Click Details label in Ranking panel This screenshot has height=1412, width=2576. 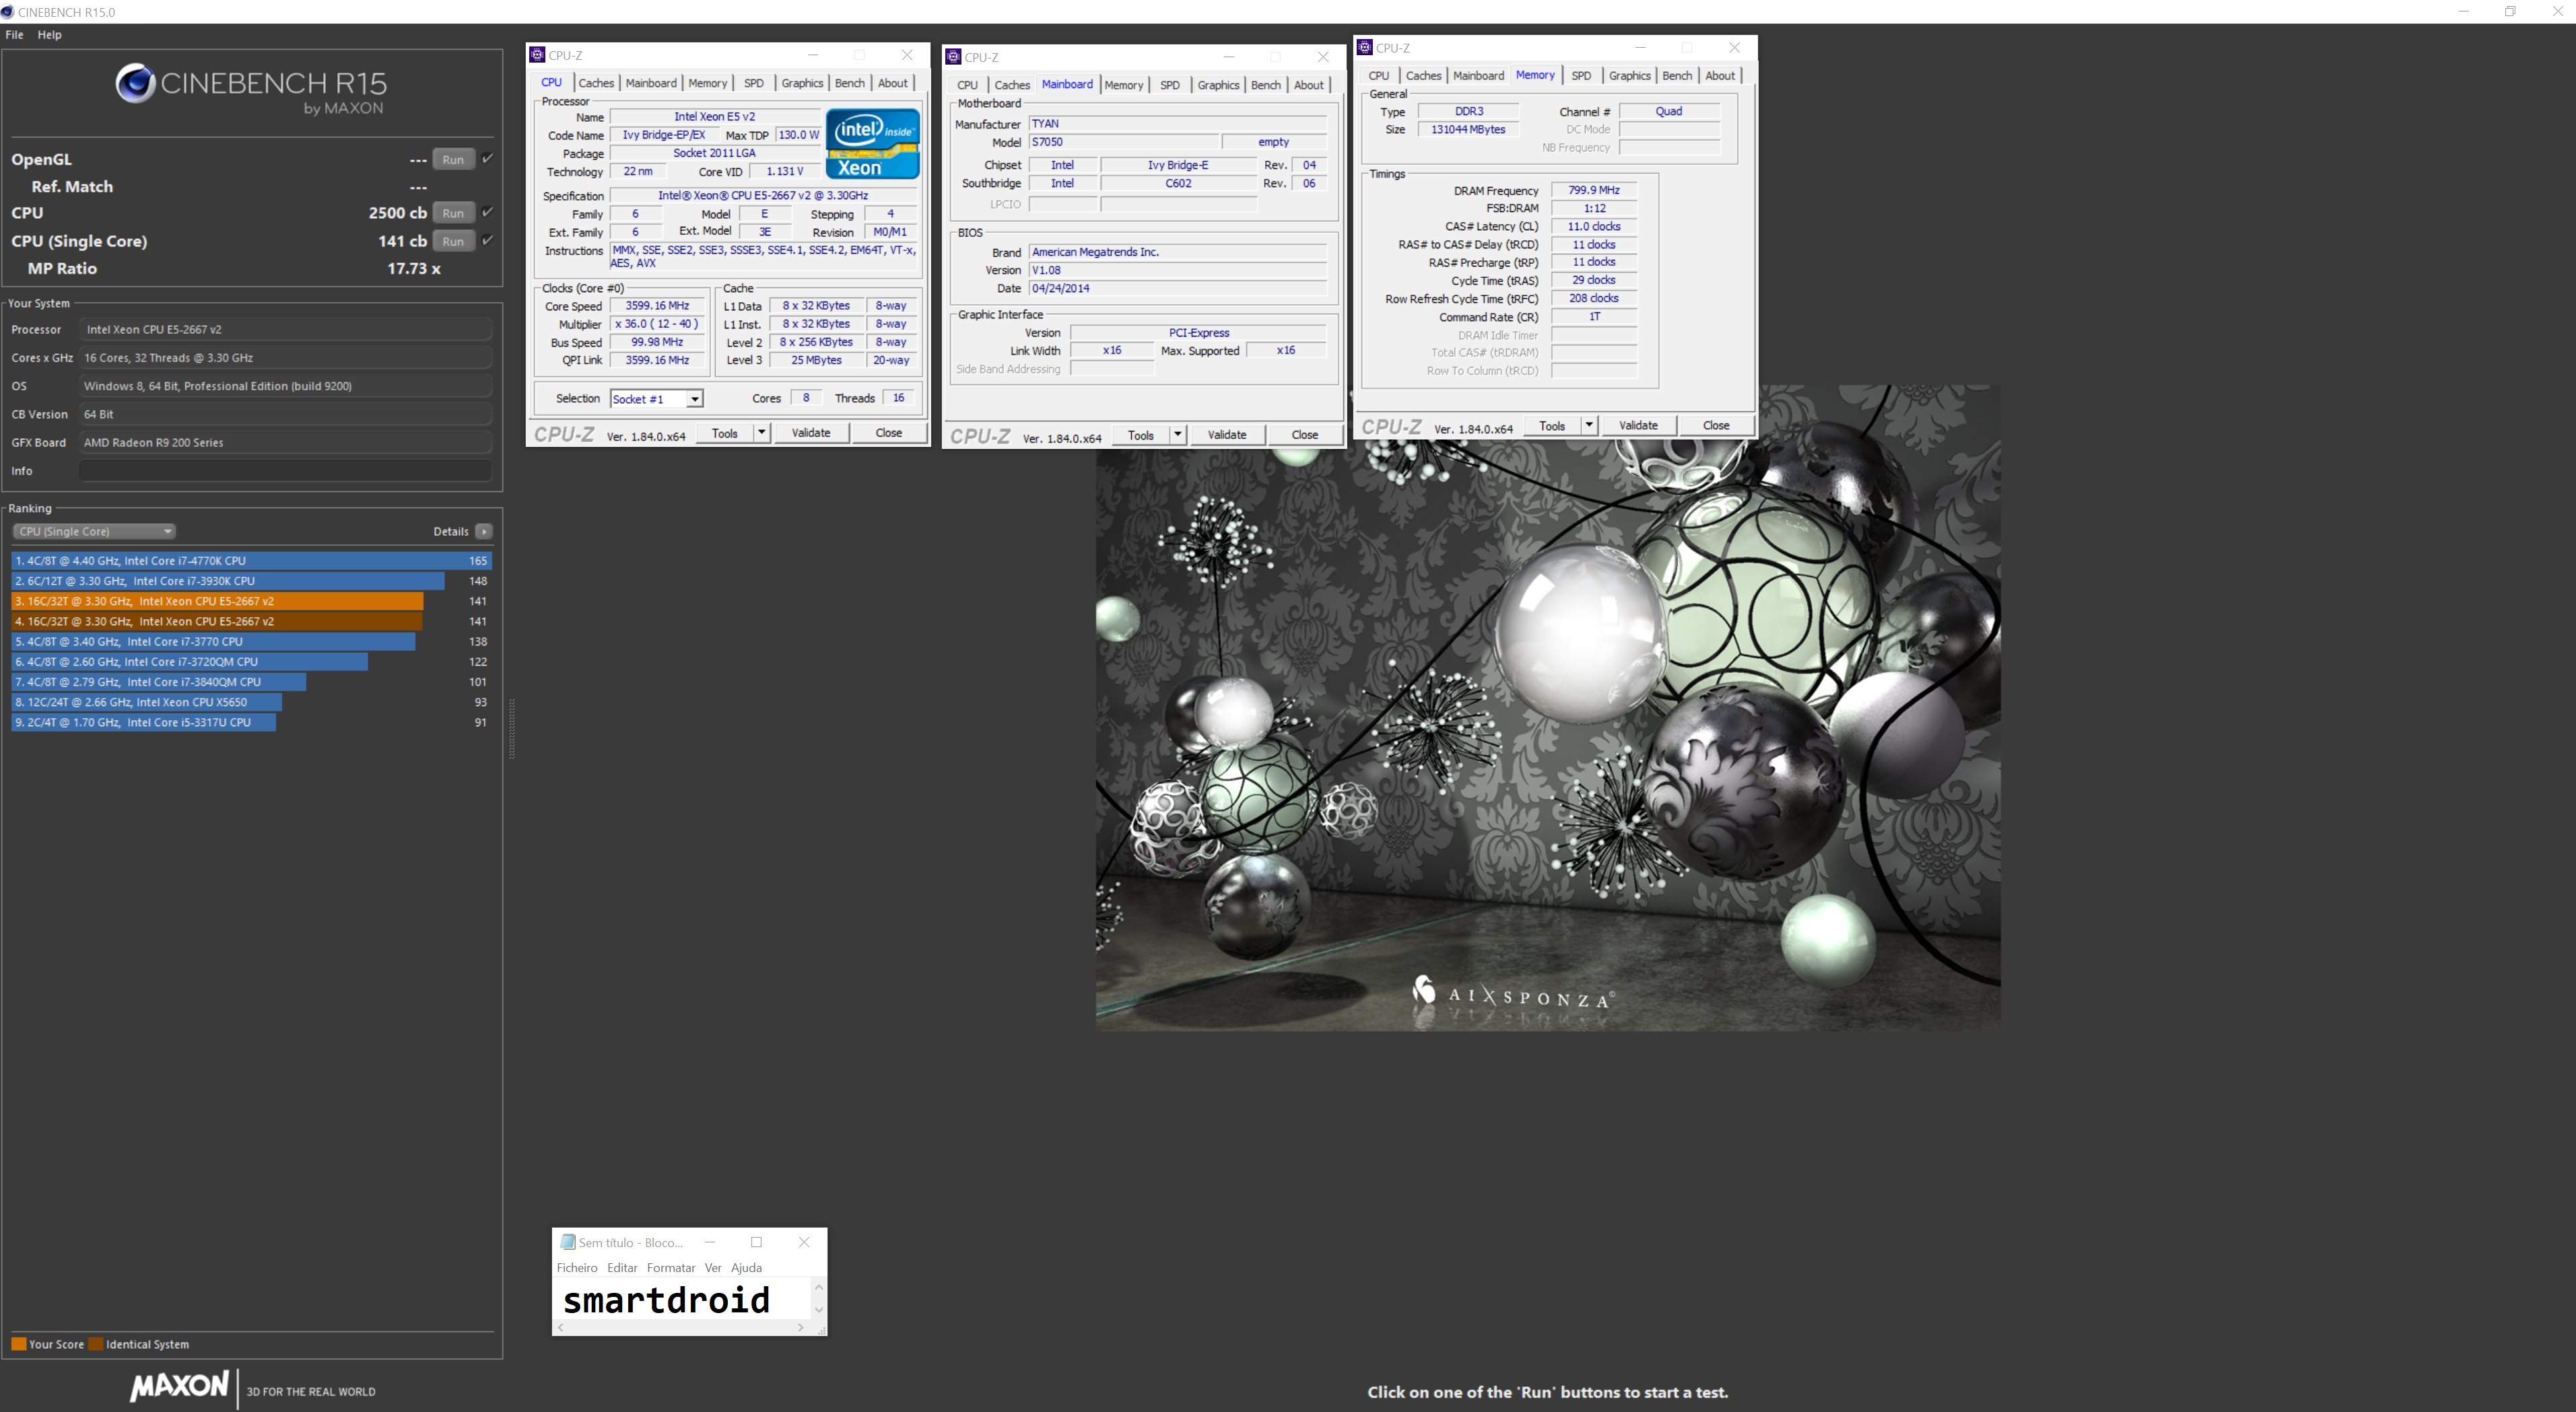(451, 532)
